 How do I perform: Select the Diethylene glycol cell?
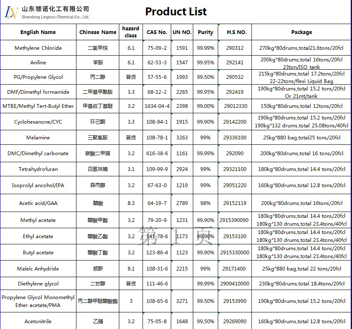click(x=38, y=283)
